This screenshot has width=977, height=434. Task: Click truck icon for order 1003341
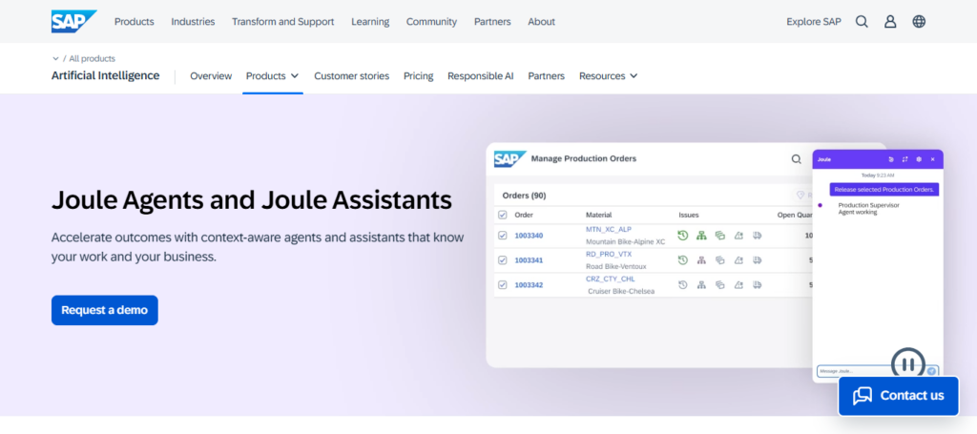tap(758, 260)
